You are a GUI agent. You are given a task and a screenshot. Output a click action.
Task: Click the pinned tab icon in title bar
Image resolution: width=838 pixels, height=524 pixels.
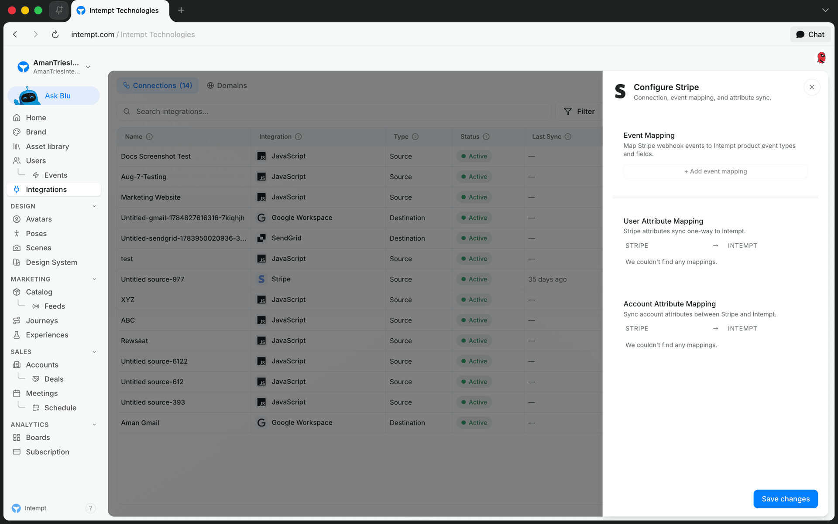point(59,10)
